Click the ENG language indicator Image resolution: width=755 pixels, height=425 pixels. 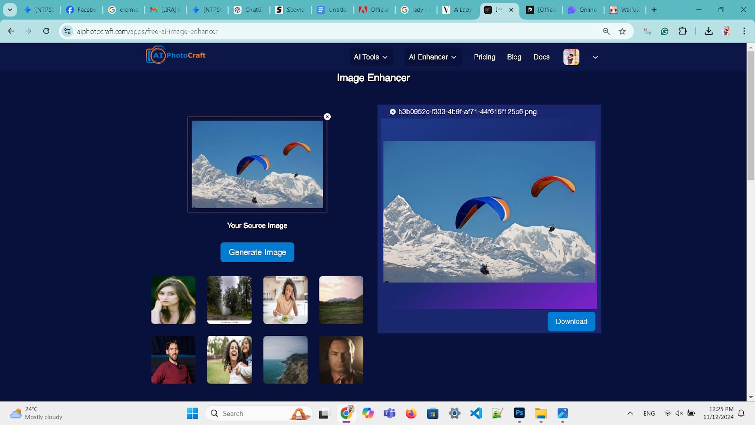pyautogui.click(x=649, y=414)
